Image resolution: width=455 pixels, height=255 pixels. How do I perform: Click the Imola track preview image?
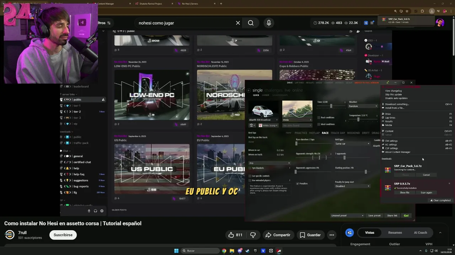coord(297,111)
